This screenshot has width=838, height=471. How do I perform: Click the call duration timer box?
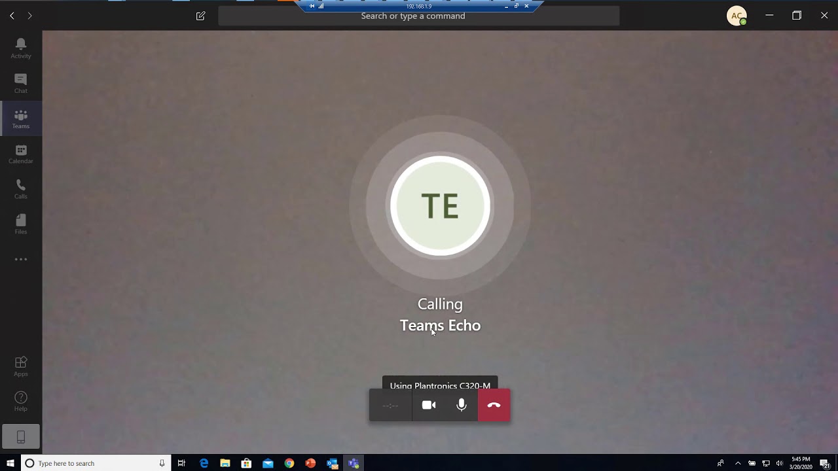[391, 406]
